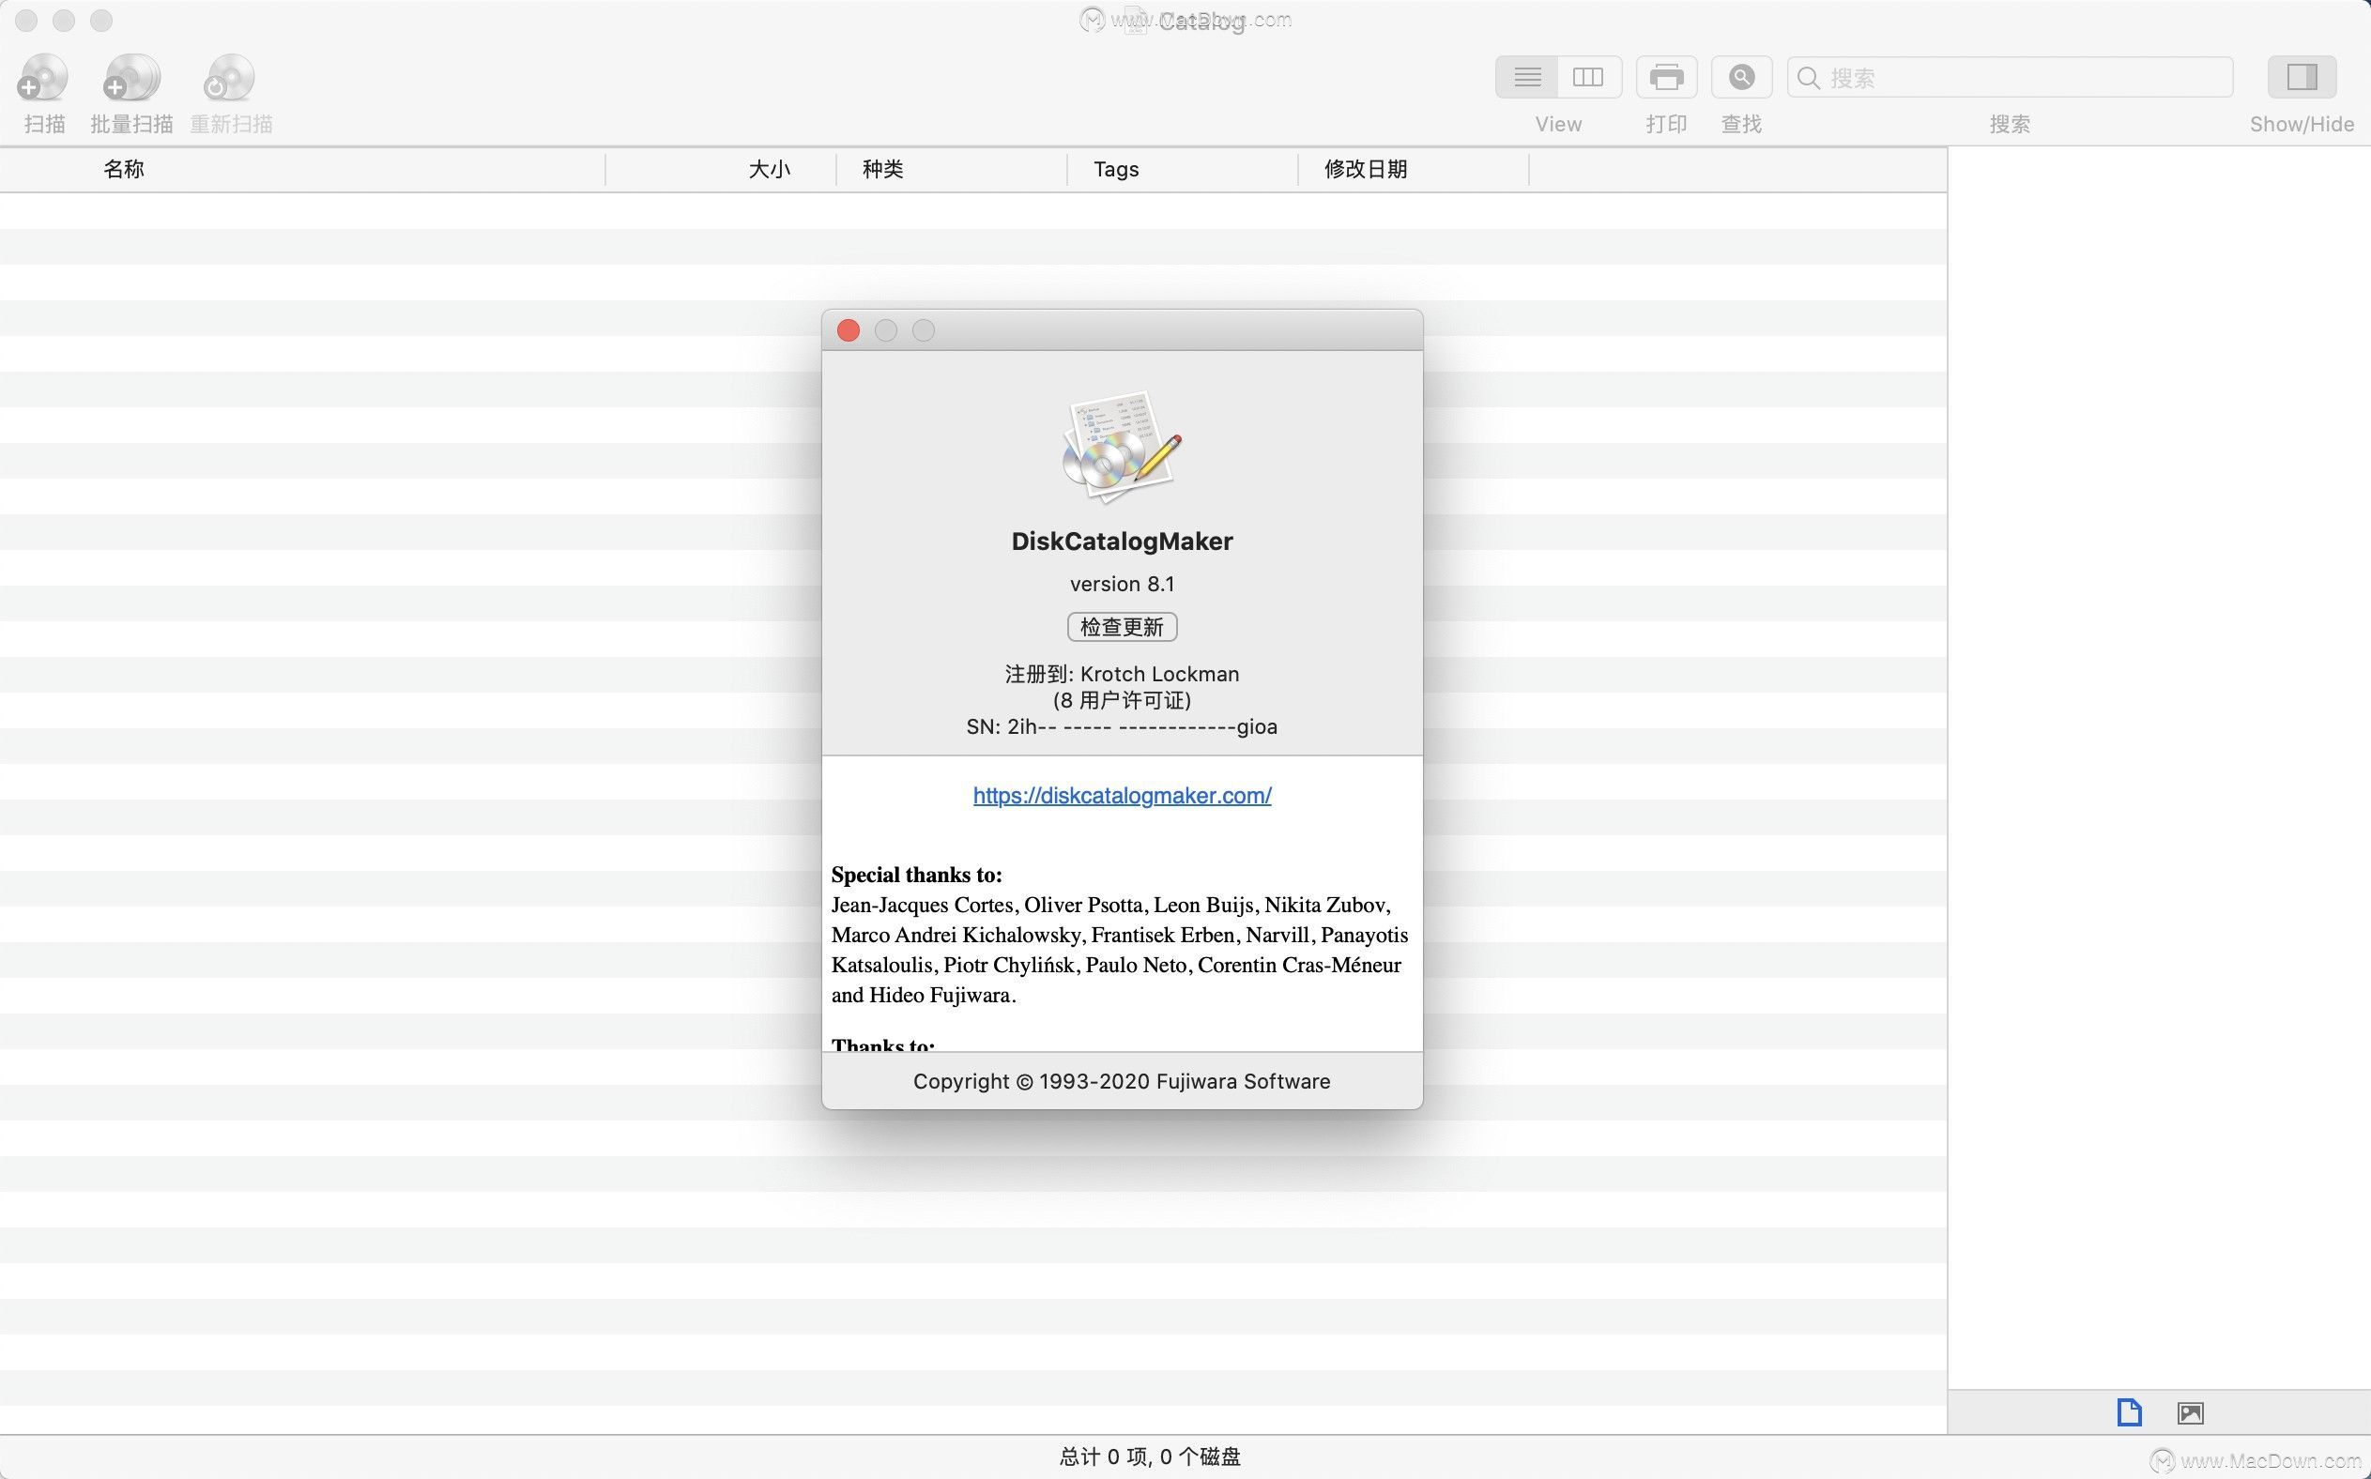Click the Scan disc icon in toolbar

tap(43, 77)
